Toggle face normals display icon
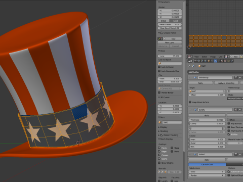The width and height of the screenshot is (243, 182). coord(166,172)
